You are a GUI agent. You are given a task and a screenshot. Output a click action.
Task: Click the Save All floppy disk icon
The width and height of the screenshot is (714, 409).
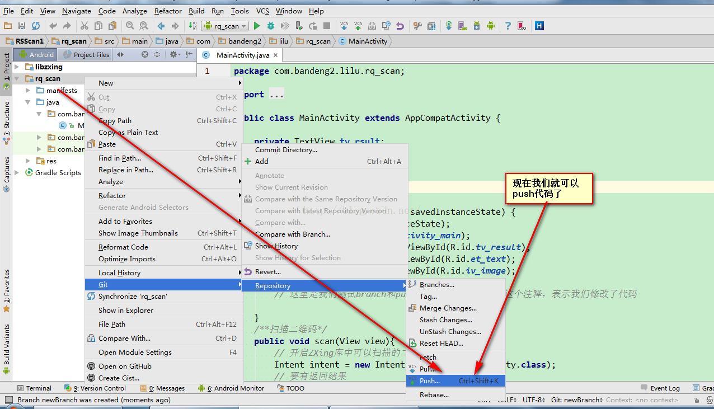(22, 26)
